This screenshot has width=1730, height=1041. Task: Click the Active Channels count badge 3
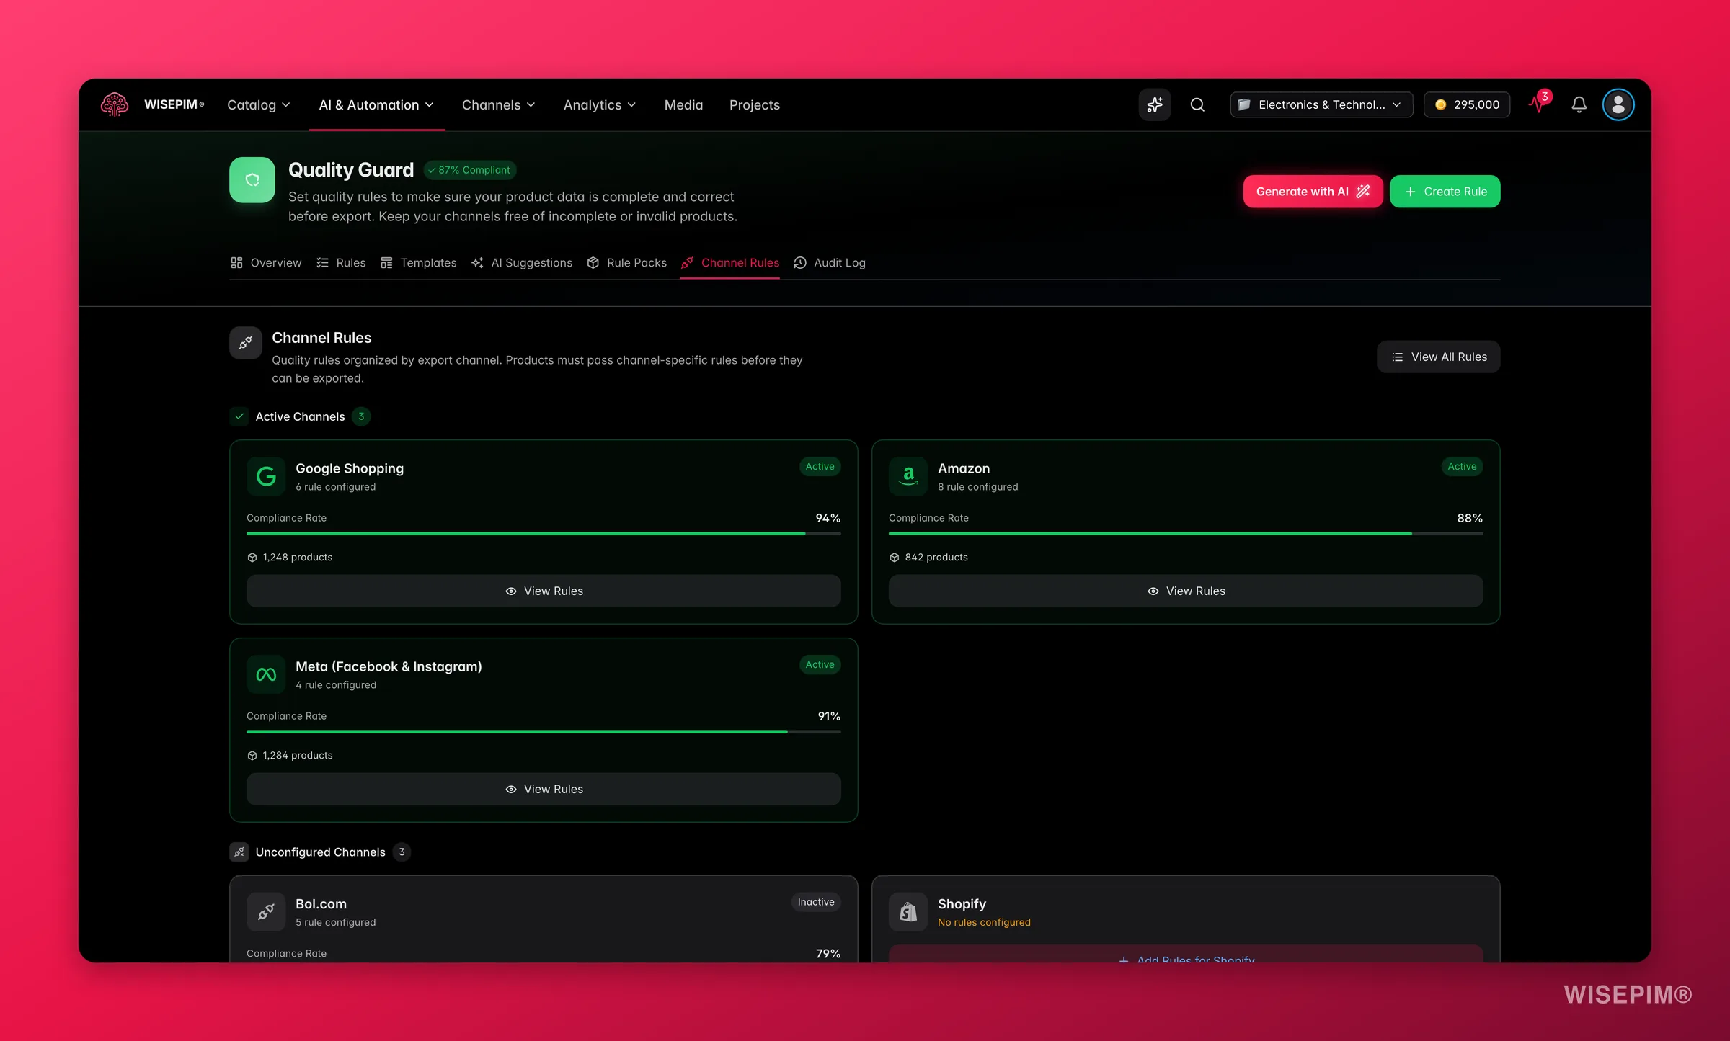(x=361, y=416)
